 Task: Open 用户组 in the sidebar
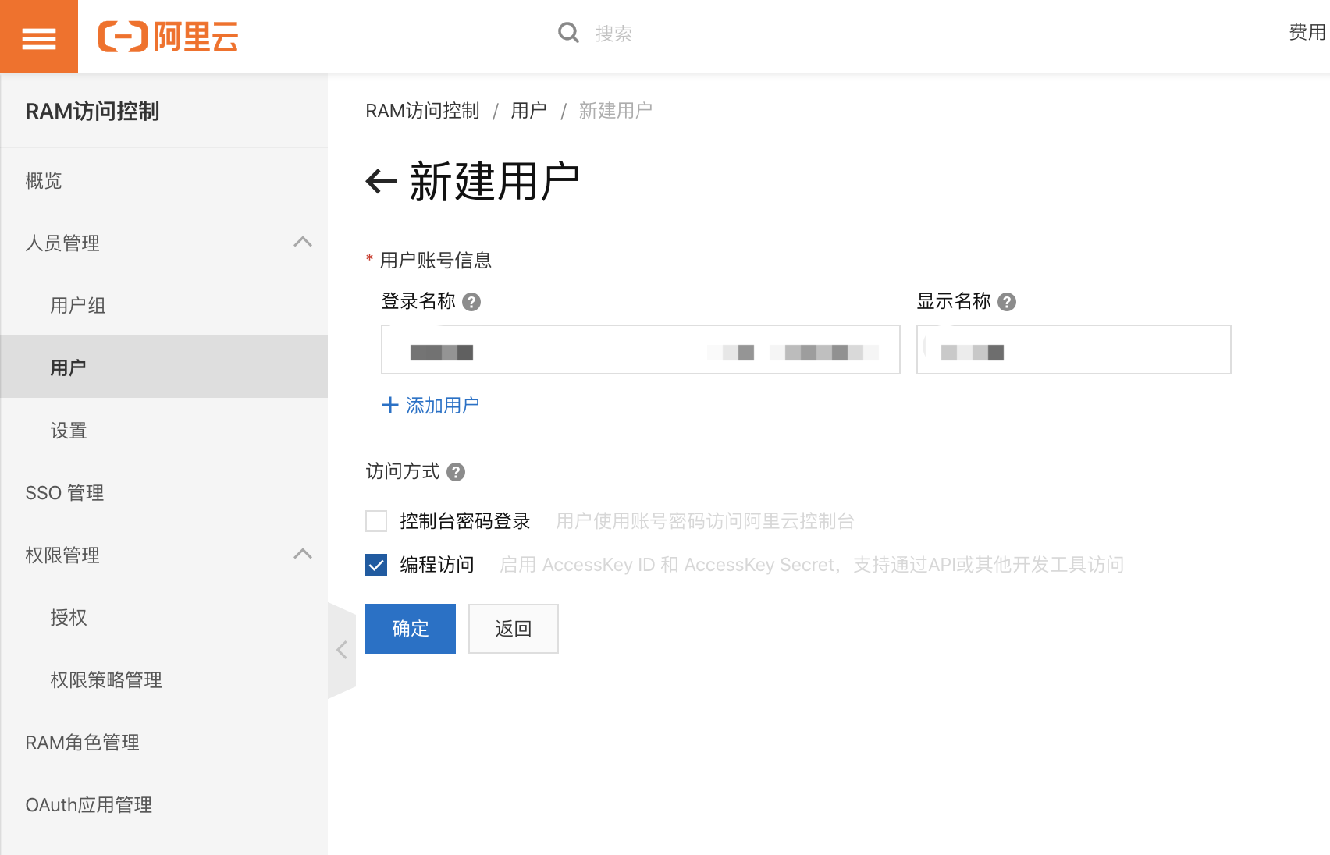tap(164, 305)
